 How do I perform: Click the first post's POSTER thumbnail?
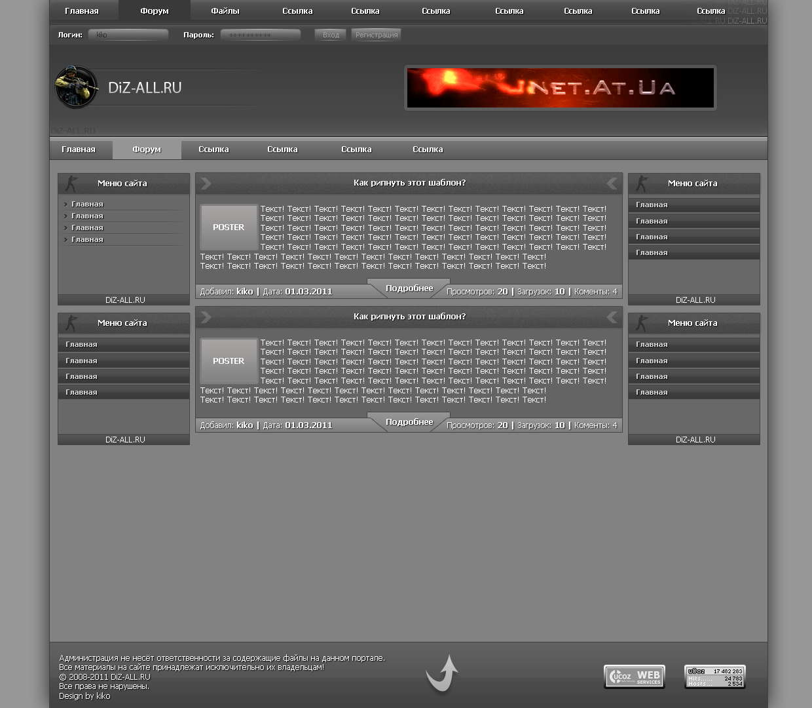(229, 227)
